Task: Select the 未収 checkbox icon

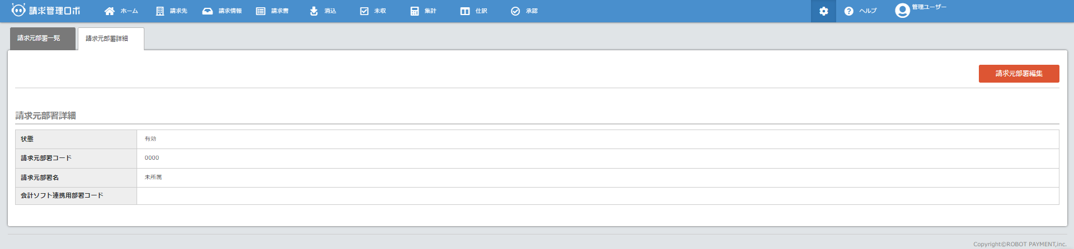Action: click(364, 11)
